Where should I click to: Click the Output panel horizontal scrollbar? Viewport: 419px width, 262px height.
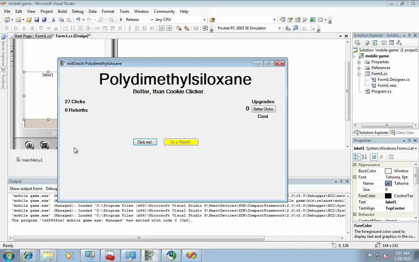click(139, 238)
